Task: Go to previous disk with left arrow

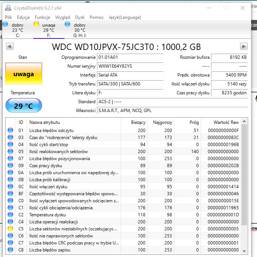Action: pos(10,46)
